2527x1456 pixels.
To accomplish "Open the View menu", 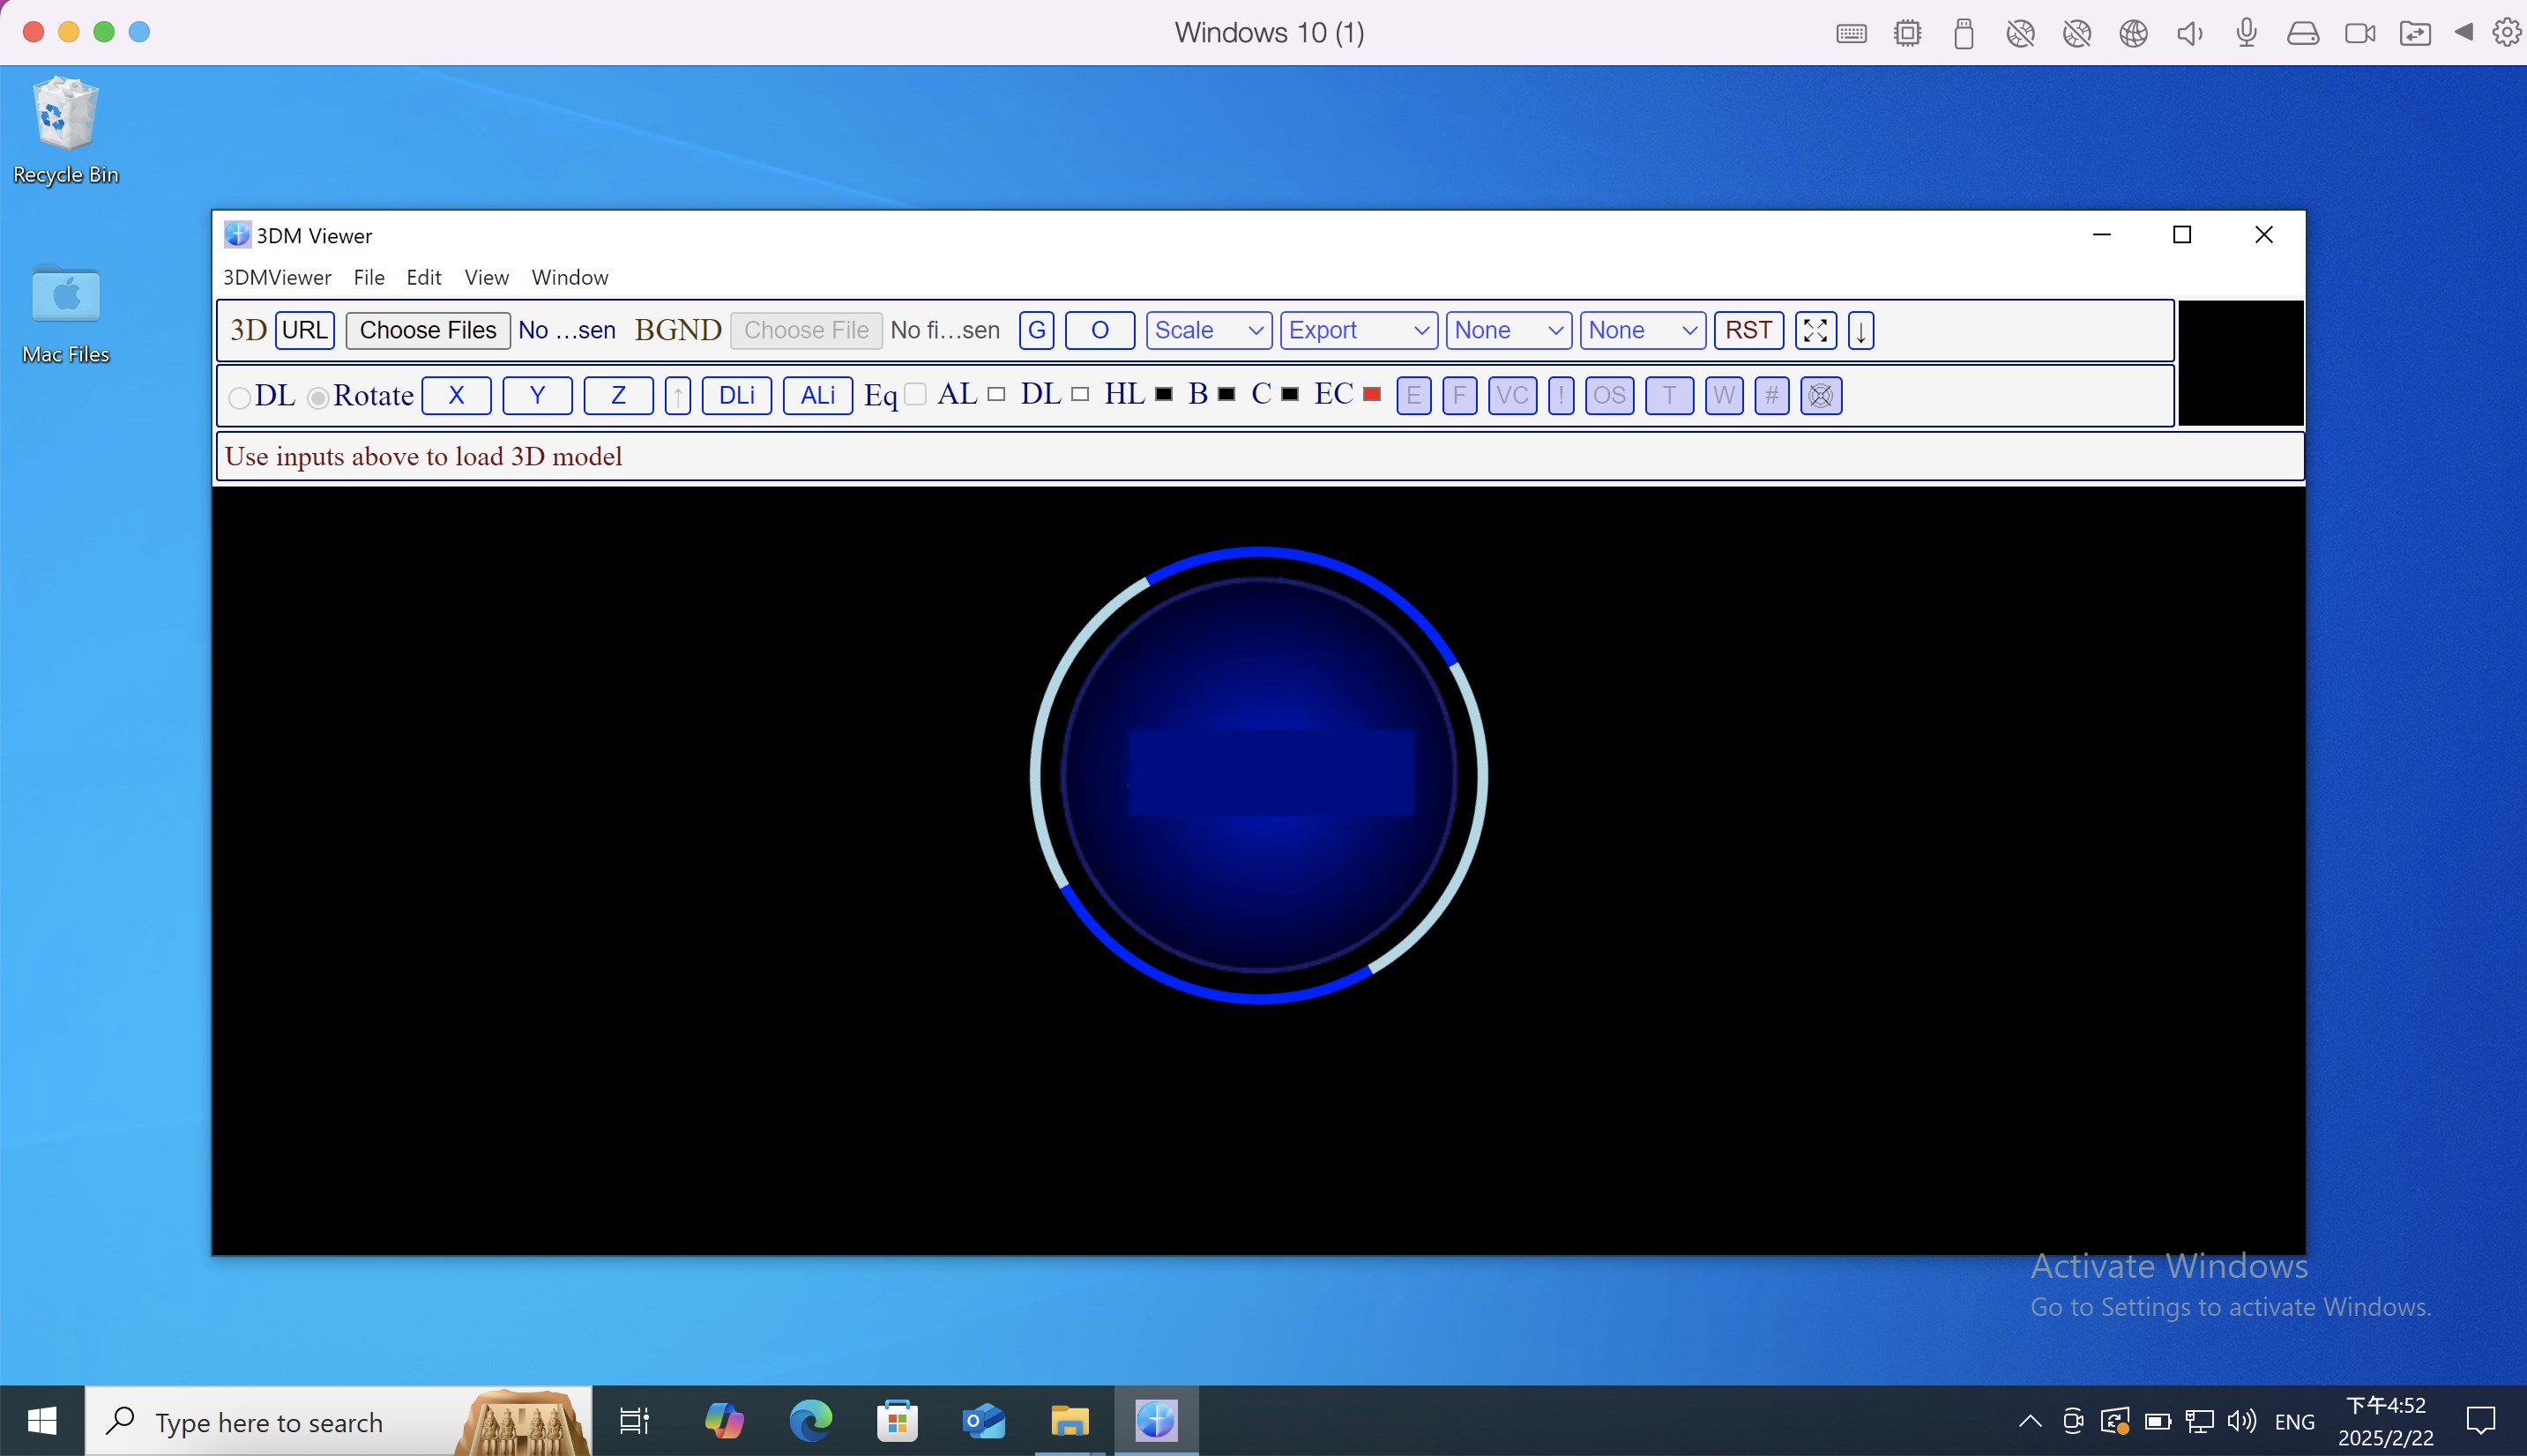I will tap(485, 277).
